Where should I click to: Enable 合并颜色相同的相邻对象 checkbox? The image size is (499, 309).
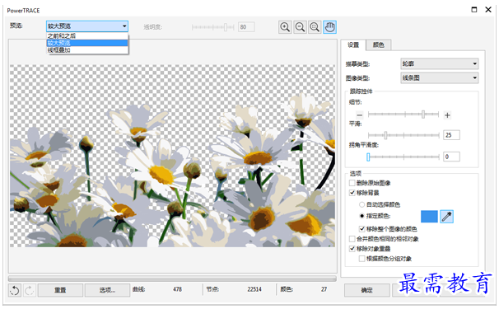[x=352, y=239]
